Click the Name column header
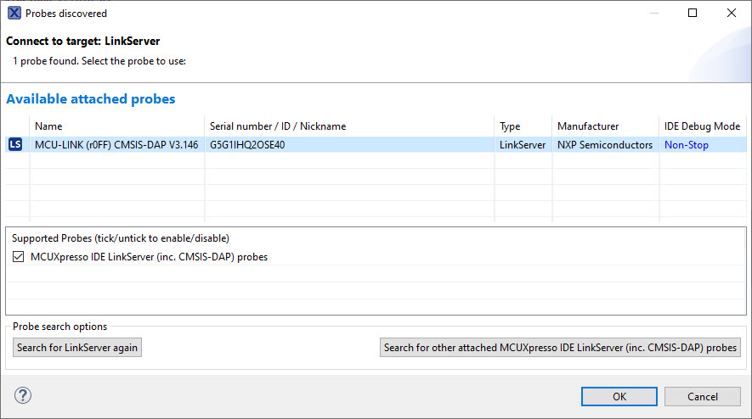This screenshot has width=752, height=419. click(48, 126)
